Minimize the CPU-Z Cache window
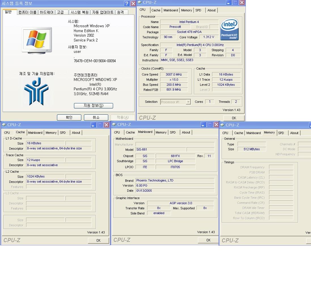Screen dimensions: 311x286 tap(93, 125)
